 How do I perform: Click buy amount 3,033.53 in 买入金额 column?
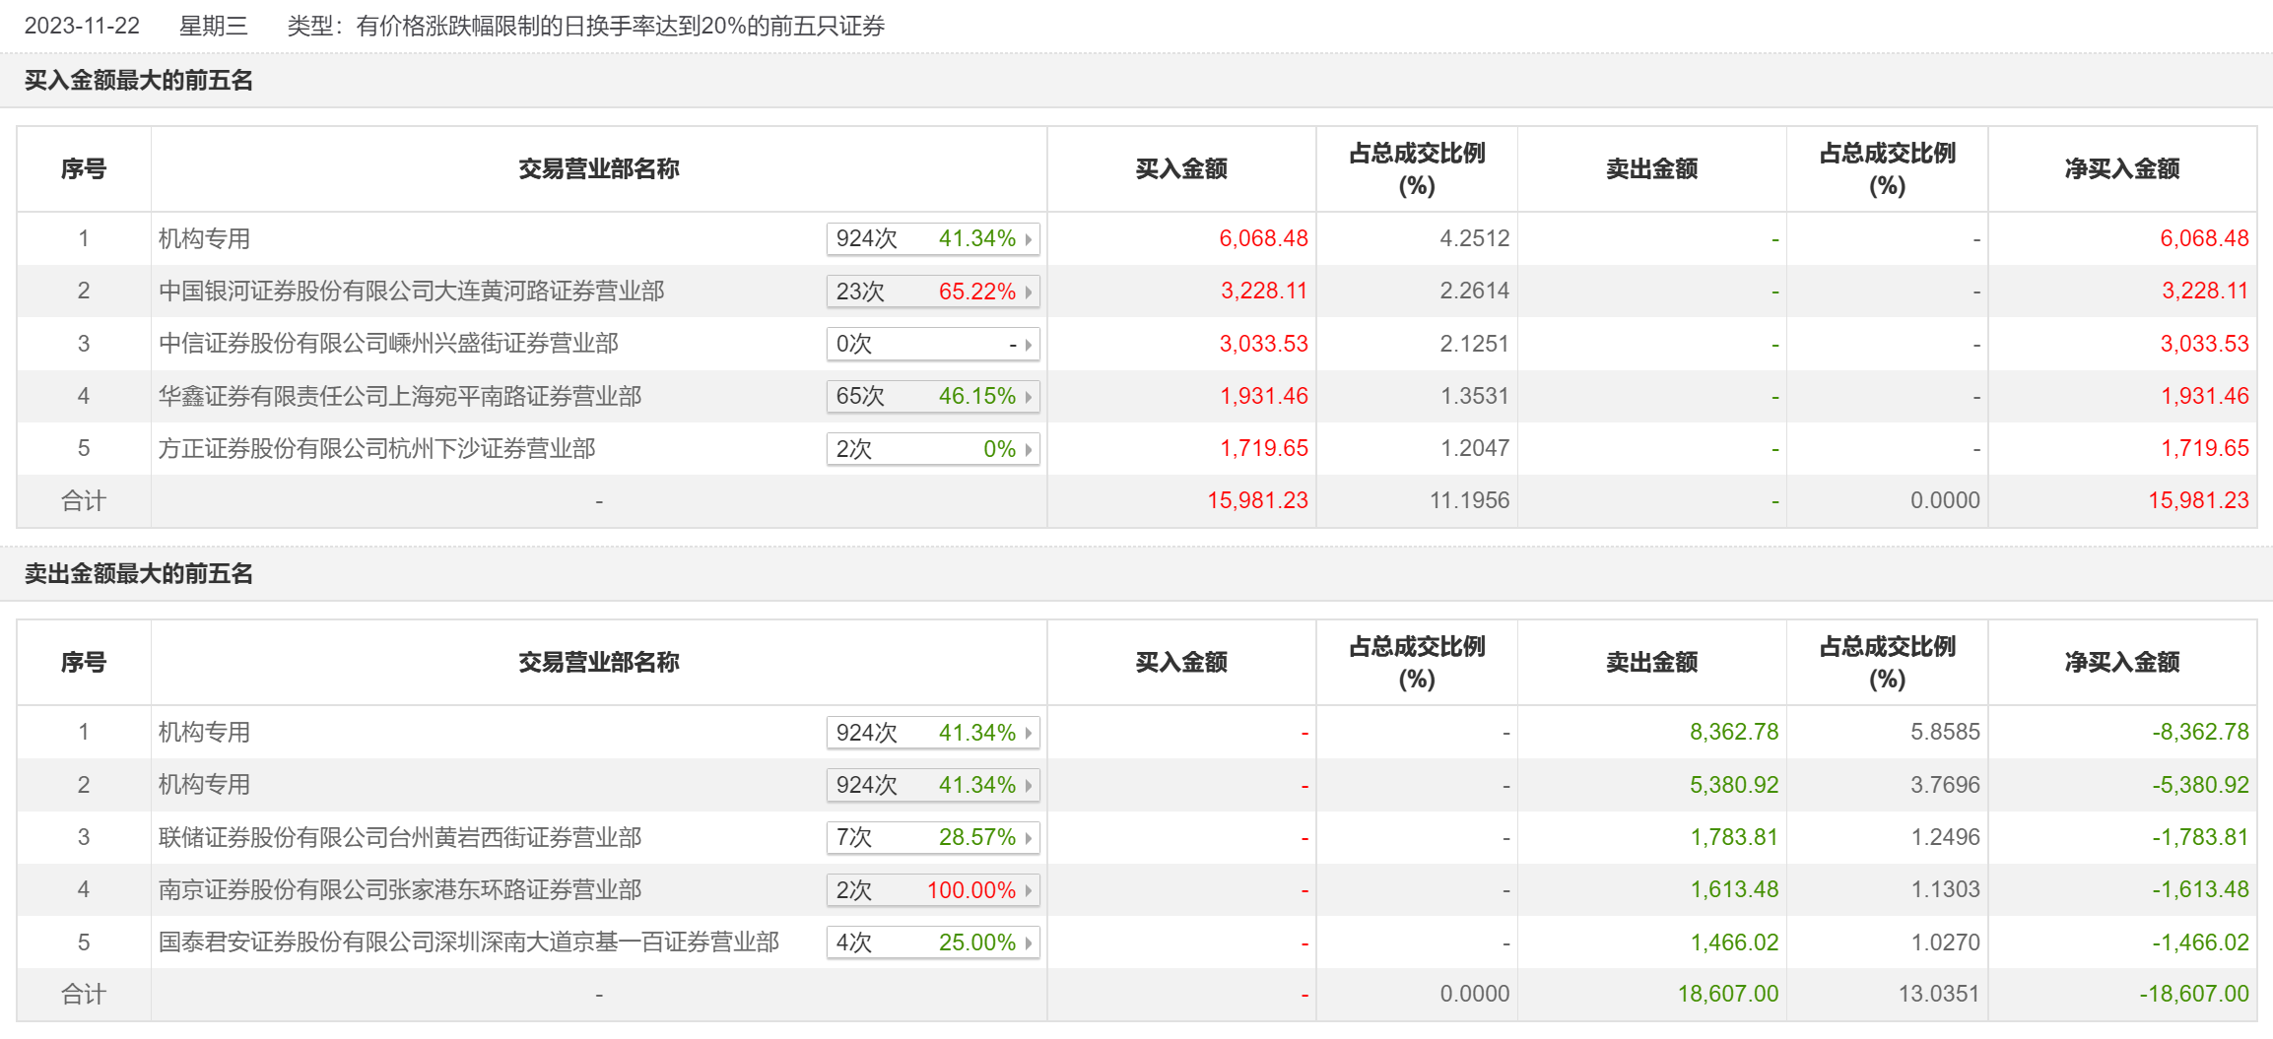1264,344
